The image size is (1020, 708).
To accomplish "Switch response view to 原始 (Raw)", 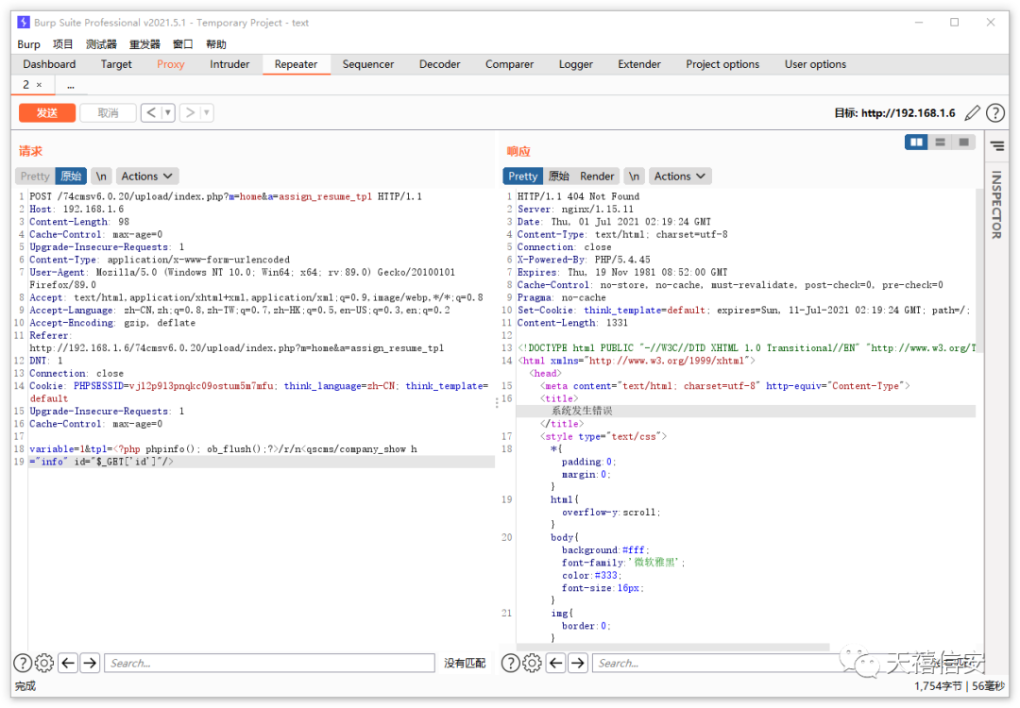I will pyautogui.click(x=559, y=177).
